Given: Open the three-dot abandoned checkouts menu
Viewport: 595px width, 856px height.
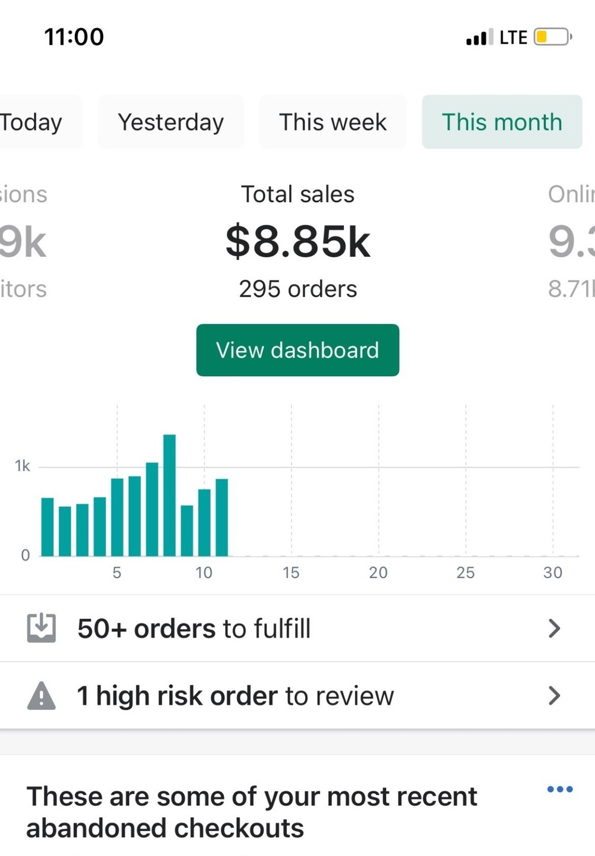Looking at the screenshot, I should click(559, 789).
